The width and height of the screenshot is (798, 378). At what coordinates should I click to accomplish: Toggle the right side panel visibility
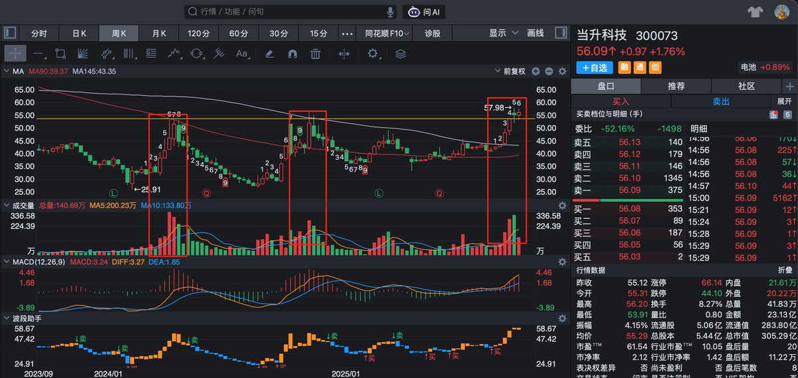pyautogui.click(x=562, y=33)
